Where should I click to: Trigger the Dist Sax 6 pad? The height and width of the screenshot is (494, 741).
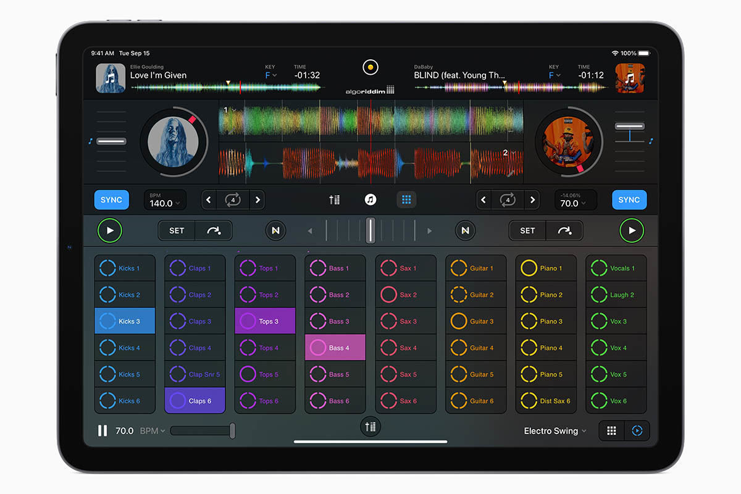546,401
